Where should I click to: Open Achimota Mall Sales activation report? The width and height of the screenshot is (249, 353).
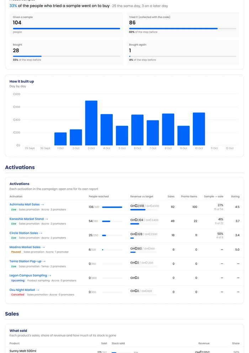26,204
